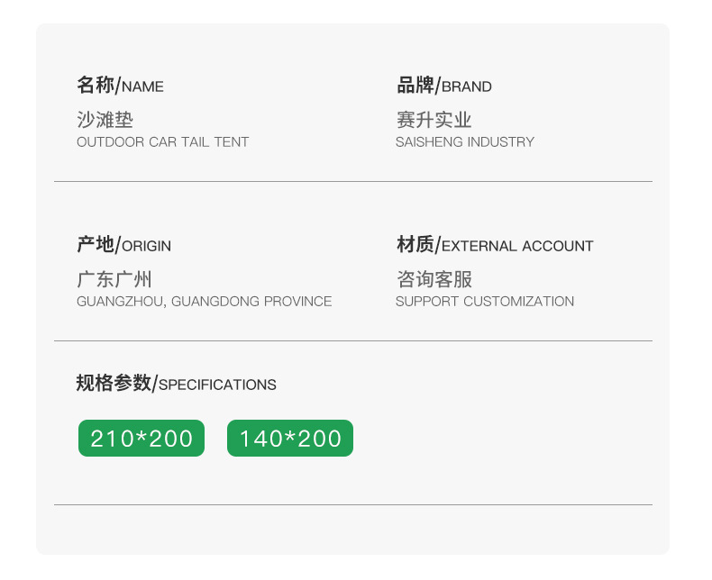The image size is (712, 580).
Task: Open the 咨询客服 customer service link
Action: point(434,279)
